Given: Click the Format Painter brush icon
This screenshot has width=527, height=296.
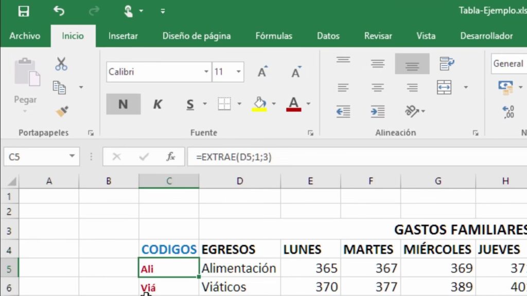Looking at the screenshot, I should pyautogui.click(x=62, y=111).
